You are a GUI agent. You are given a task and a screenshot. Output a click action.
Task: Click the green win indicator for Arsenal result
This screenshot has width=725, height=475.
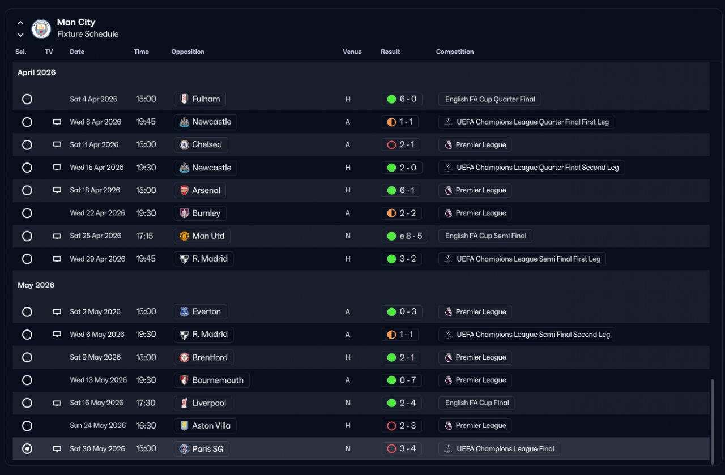pyautogui.click(x=391, y=191)
